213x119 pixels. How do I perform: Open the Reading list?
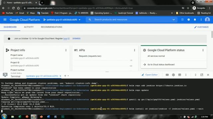pyautogui.click(x=204, y=13)
